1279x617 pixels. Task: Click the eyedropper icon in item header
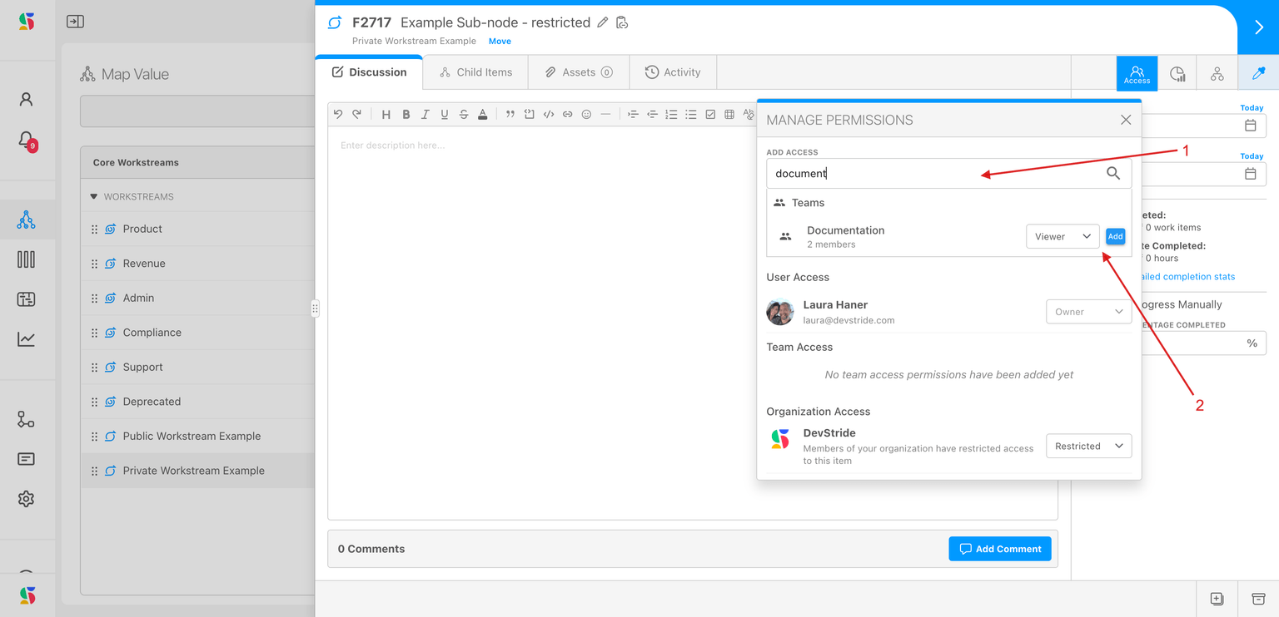click(x=1258, y=74)
